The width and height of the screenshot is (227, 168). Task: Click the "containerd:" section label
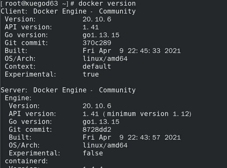[x=26, y=161]
